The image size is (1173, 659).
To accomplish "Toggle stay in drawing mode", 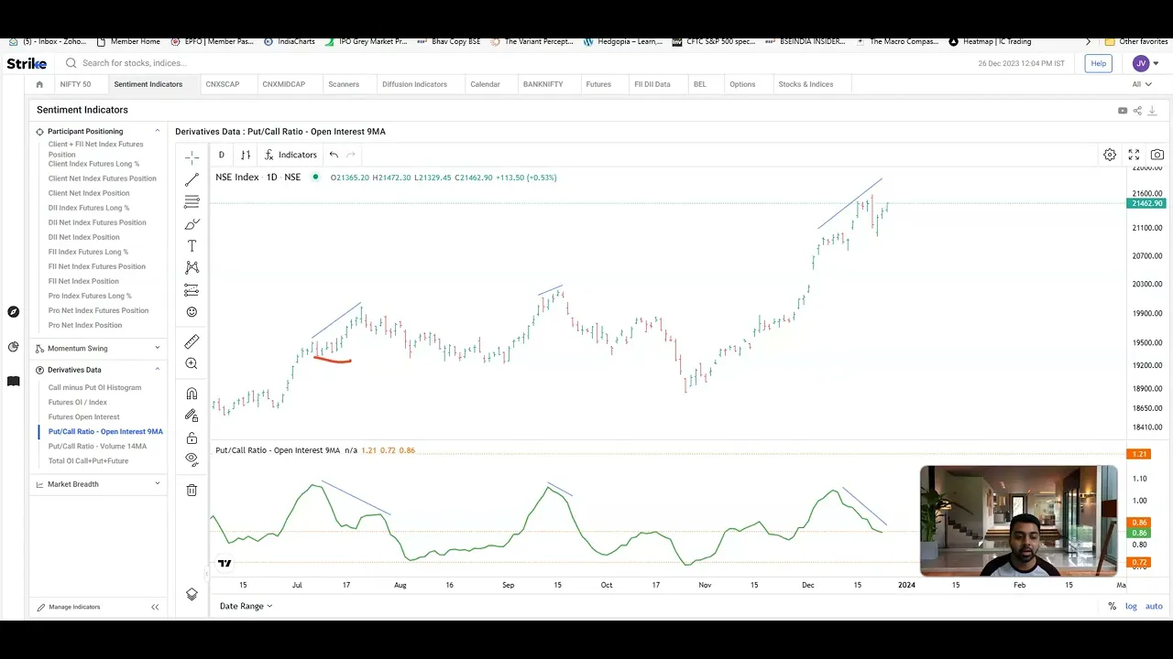I will coord(192,416).
